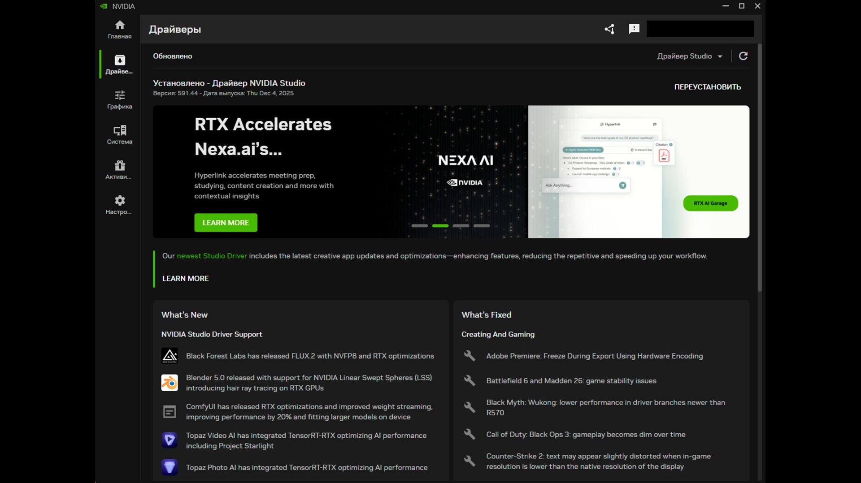
Task: Click the Call of Duty: Black Ops 3 fix text
Action: (586, 434)
